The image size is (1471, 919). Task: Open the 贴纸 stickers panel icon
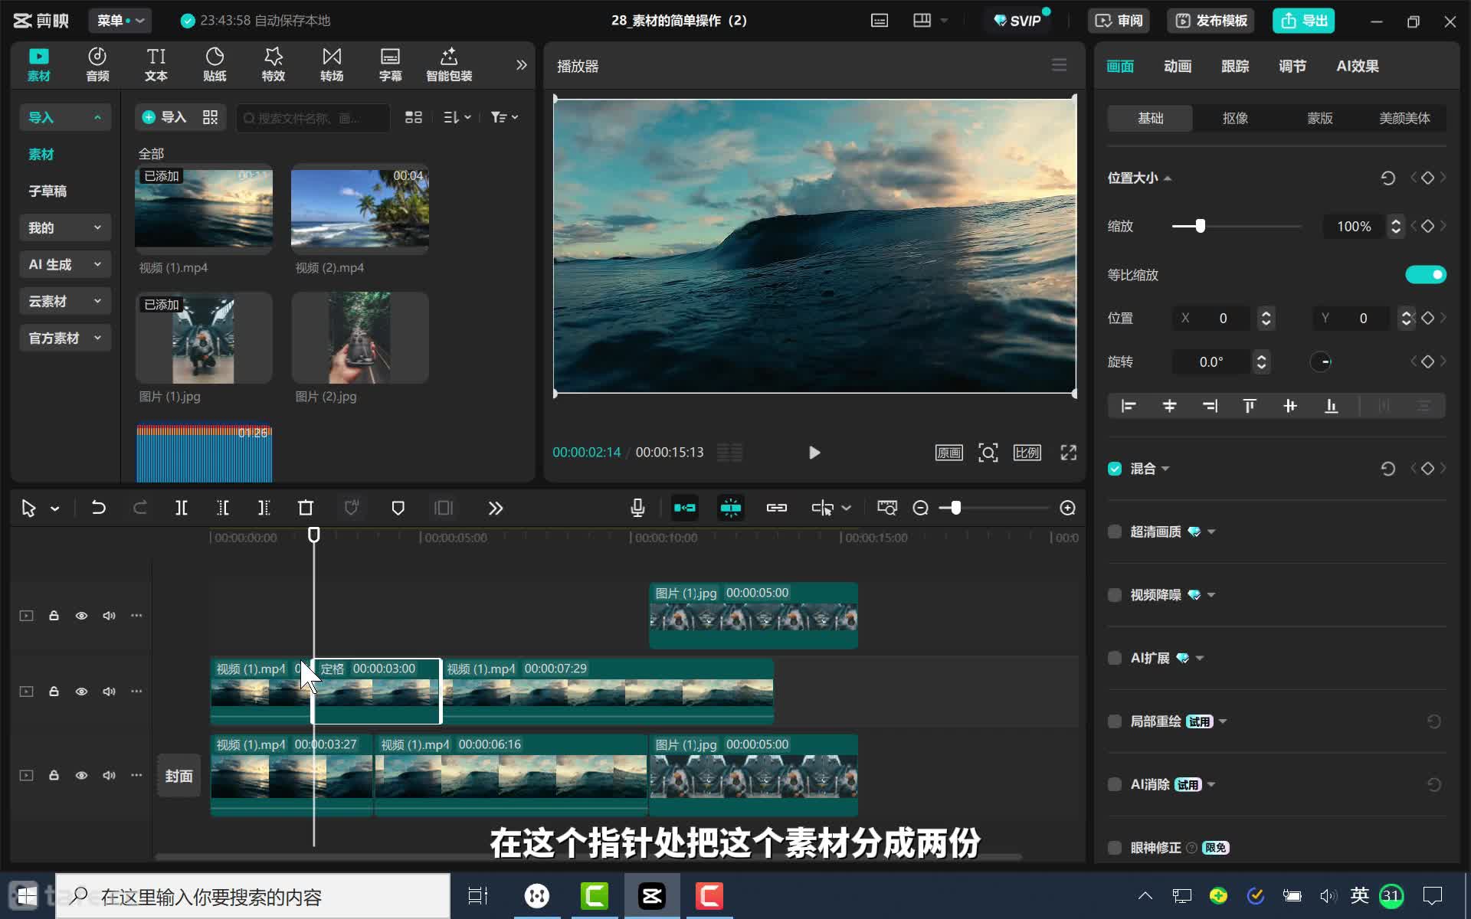tap(215, 64)
